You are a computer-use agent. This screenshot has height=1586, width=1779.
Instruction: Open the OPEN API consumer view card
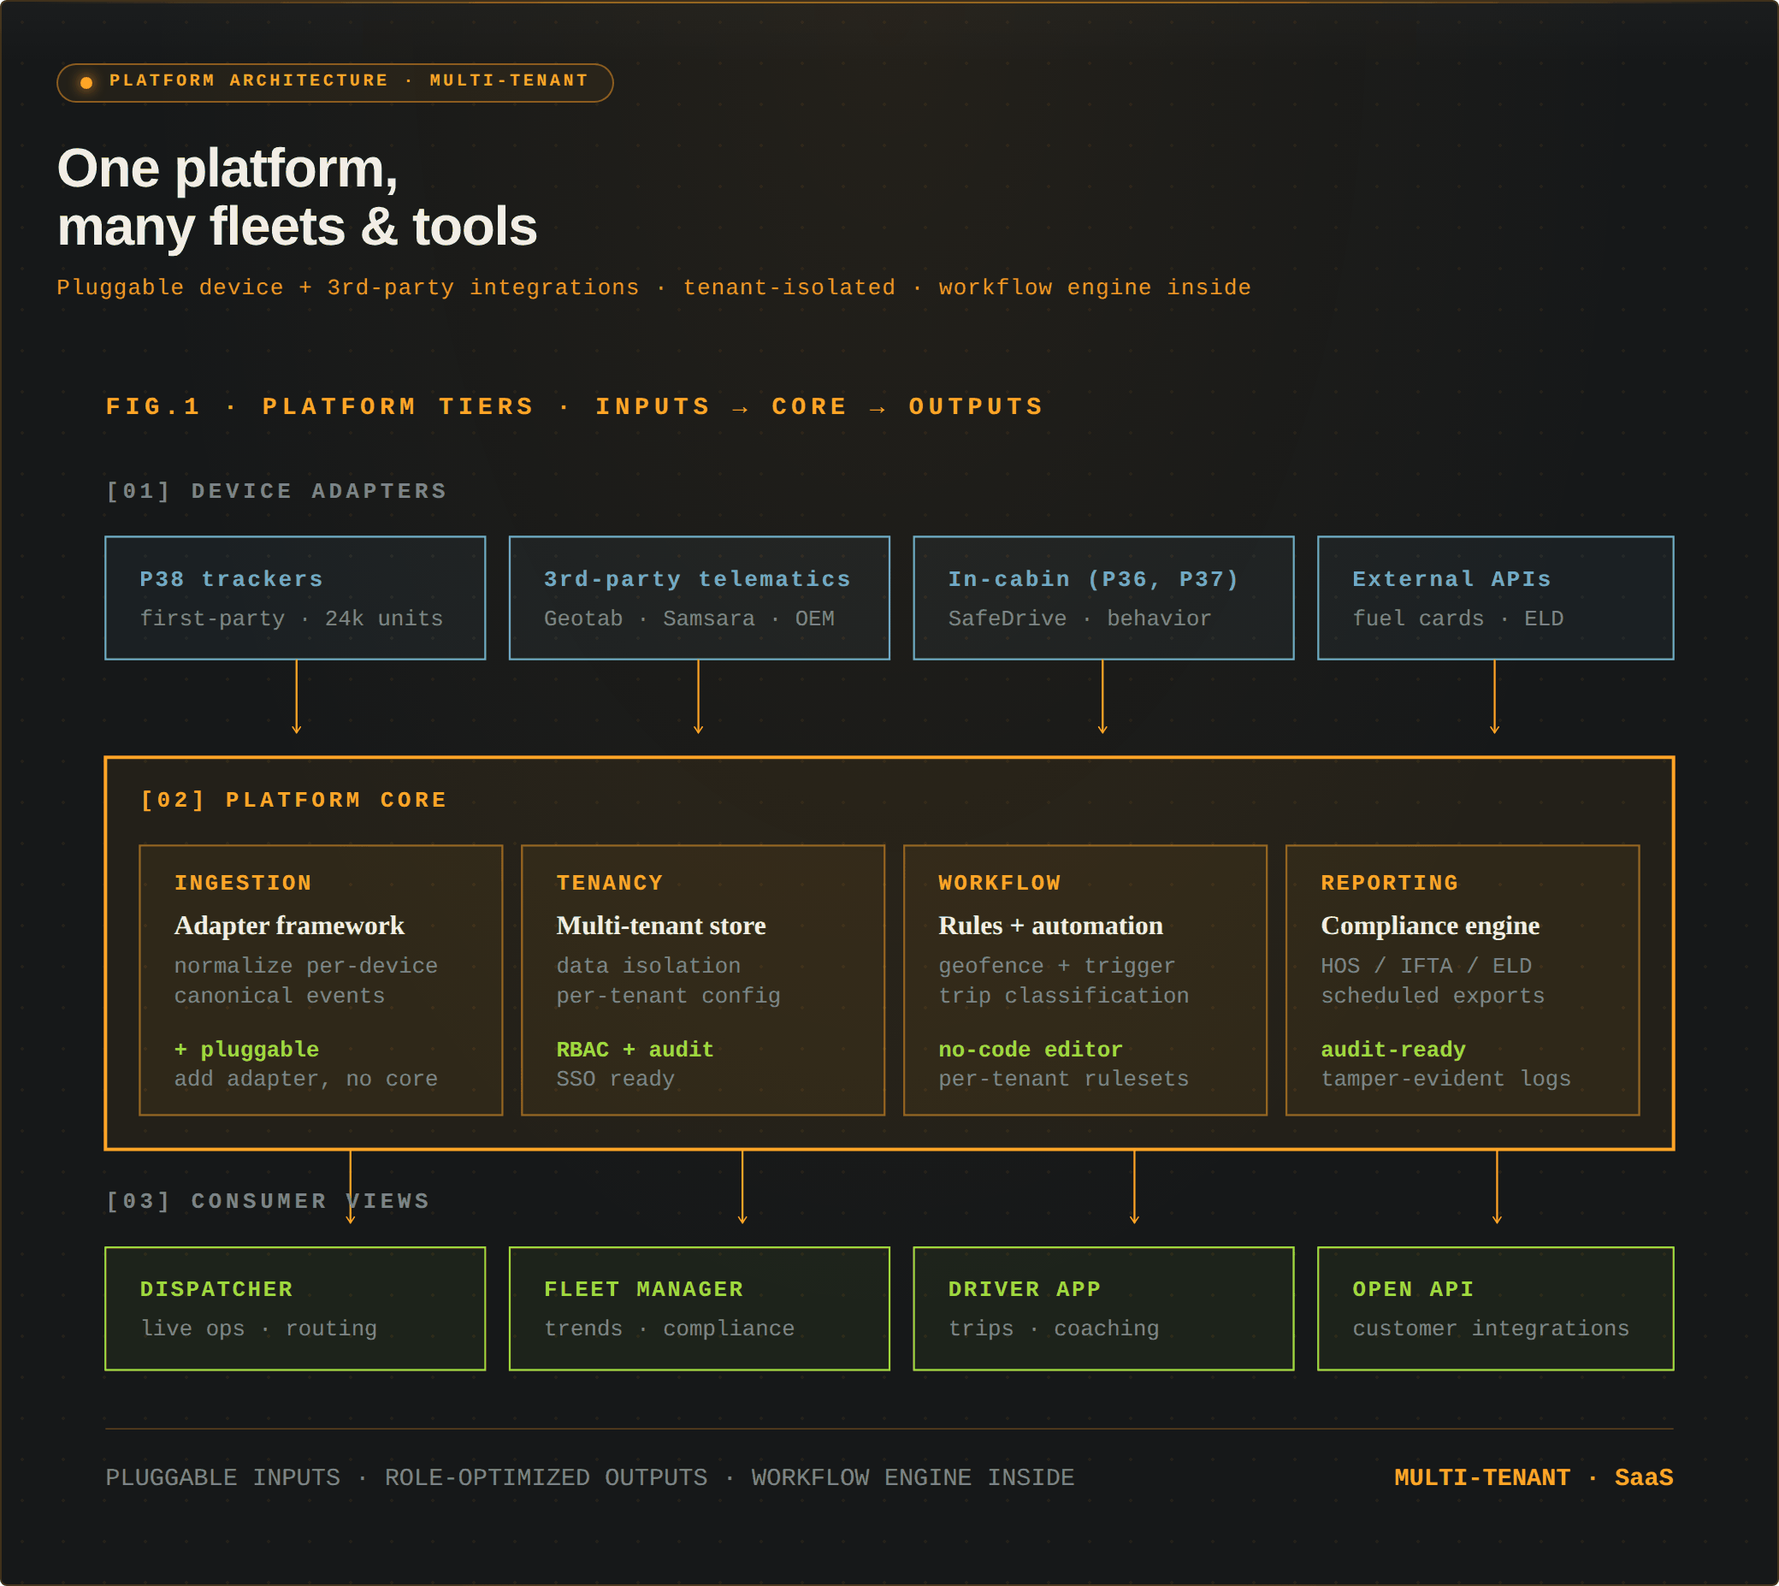1496,1309
